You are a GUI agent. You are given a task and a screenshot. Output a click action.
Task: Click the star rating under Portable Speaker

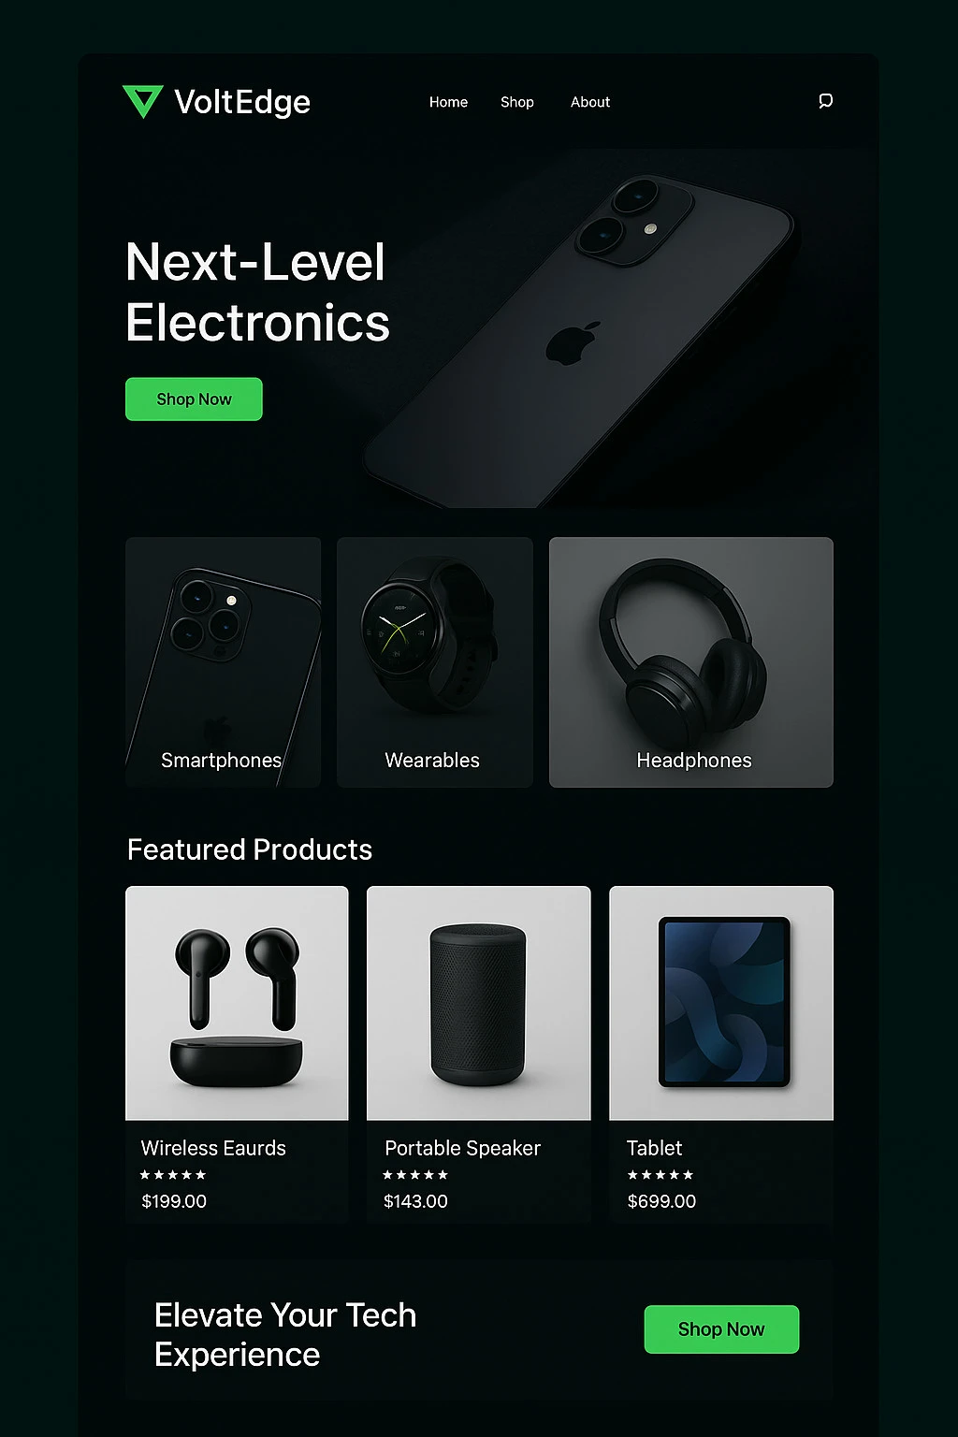pyautogui.click(x=415, y=1175)
